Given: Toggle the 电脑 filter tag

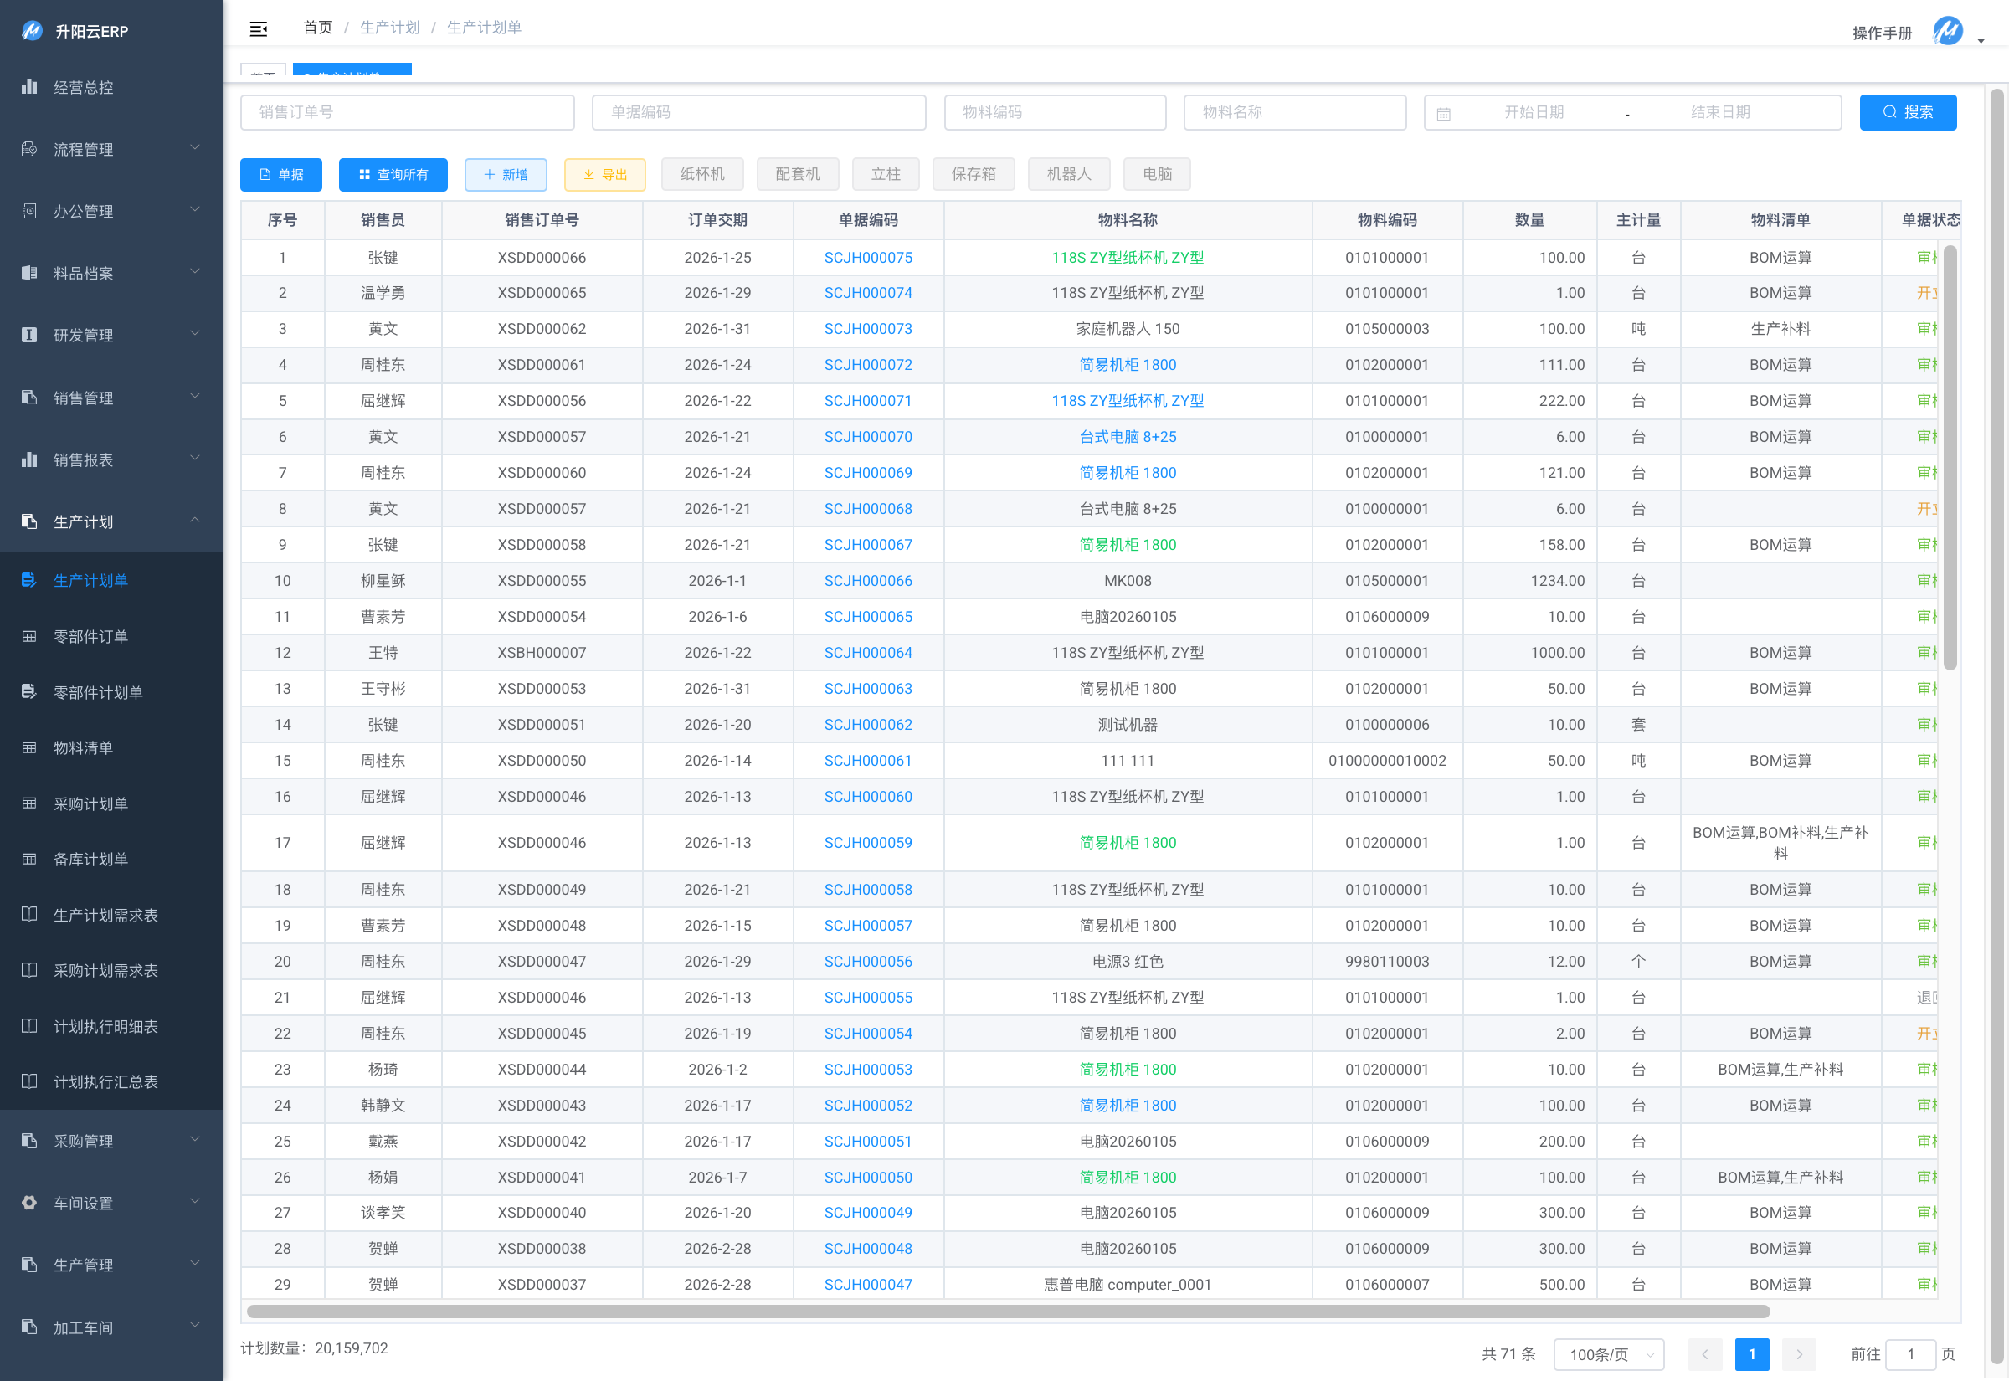Looking at the screenshot, I should click(1156, 174).
